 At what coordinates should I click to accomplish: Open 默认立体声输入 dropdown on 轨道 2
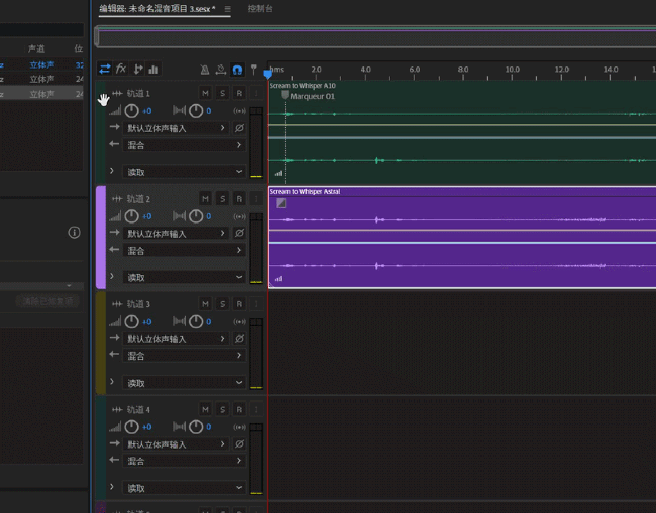click(x=176, y=233)
